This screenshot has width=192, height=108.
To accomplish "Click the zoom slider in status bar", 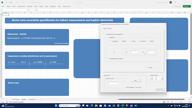I will click(x=181, y=102).
